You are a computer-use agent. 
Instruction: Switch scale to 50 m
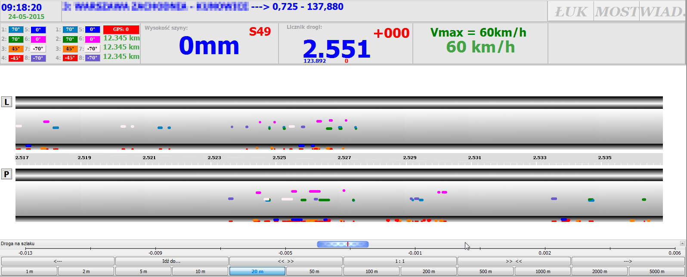tap(314, 271)
